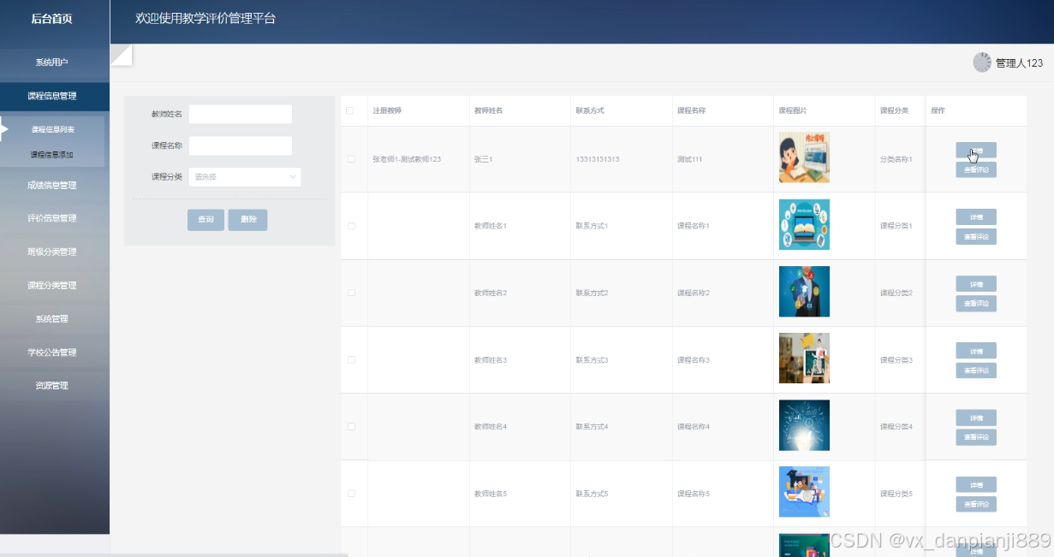Viewport: 1054px width, 557px height.
Task: Click 详情 button for row 教师姓名5
Action: pos(976,484)
